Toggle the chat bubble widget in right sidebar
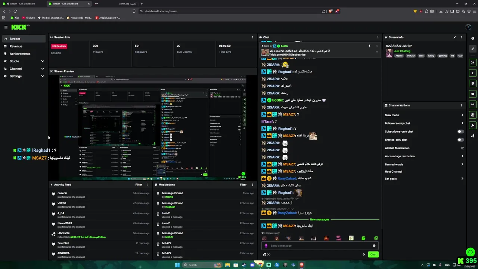This screenshot has height=269, width=478. tap(473, 94)
